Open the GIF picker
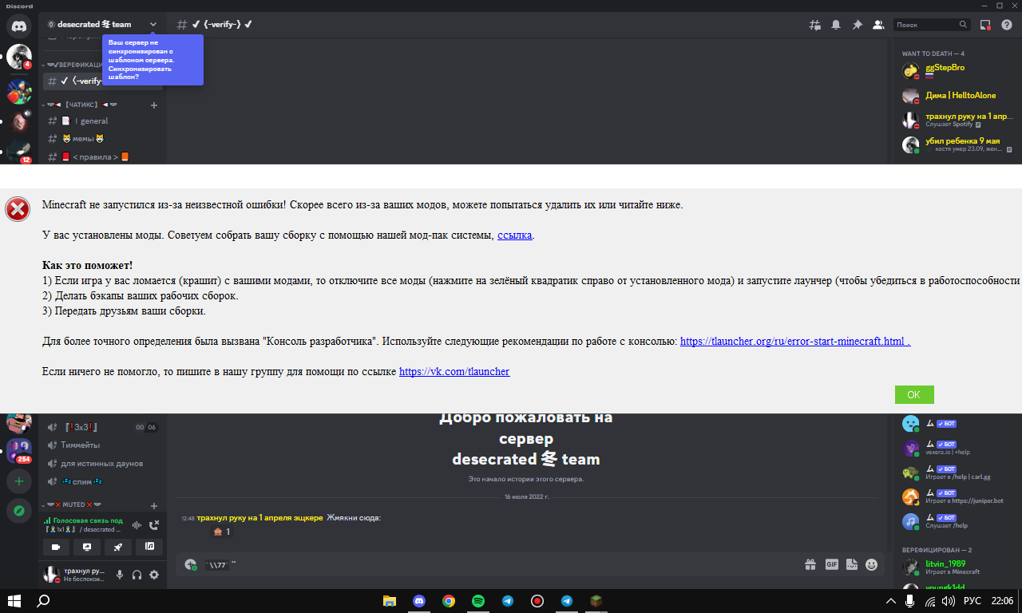 click(x=831, y=564)
